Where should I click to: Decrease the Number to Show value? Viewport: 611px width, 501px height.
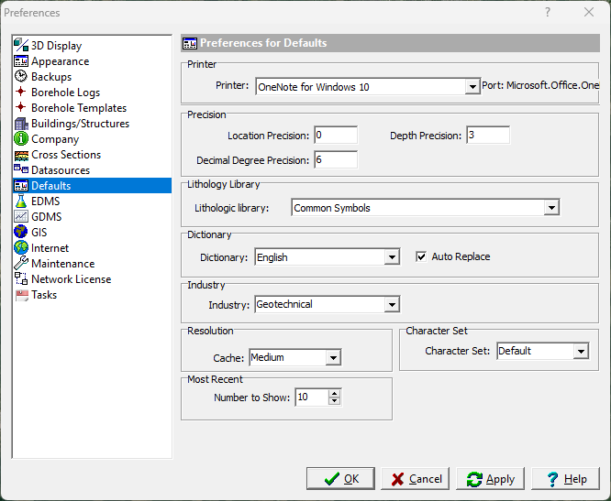(x=334, y=401)
